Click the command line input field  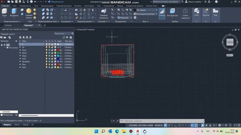tap(162, 121)
